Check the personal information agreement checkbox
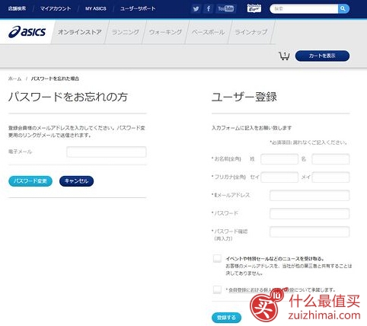Image resolution: width=367 pixels, height=326 pixels. click(x=217, y=289)
